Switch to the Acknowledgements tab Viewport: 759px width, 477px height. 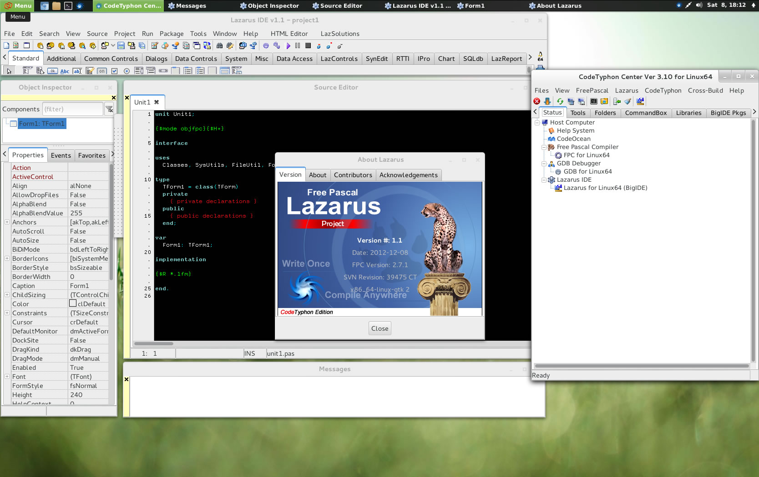click(x=409, y=175)
